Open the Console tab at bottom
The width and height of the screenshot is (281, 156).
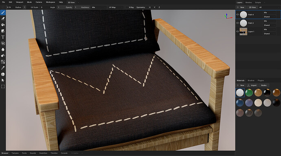(x=64, y=153)
